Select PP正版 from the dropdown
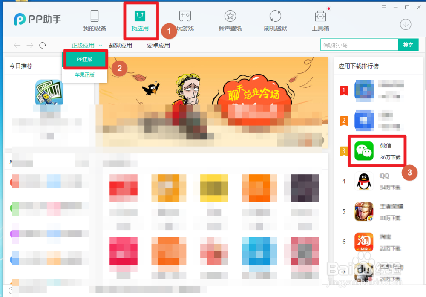The image size is (426, 297). coord(84,59)
